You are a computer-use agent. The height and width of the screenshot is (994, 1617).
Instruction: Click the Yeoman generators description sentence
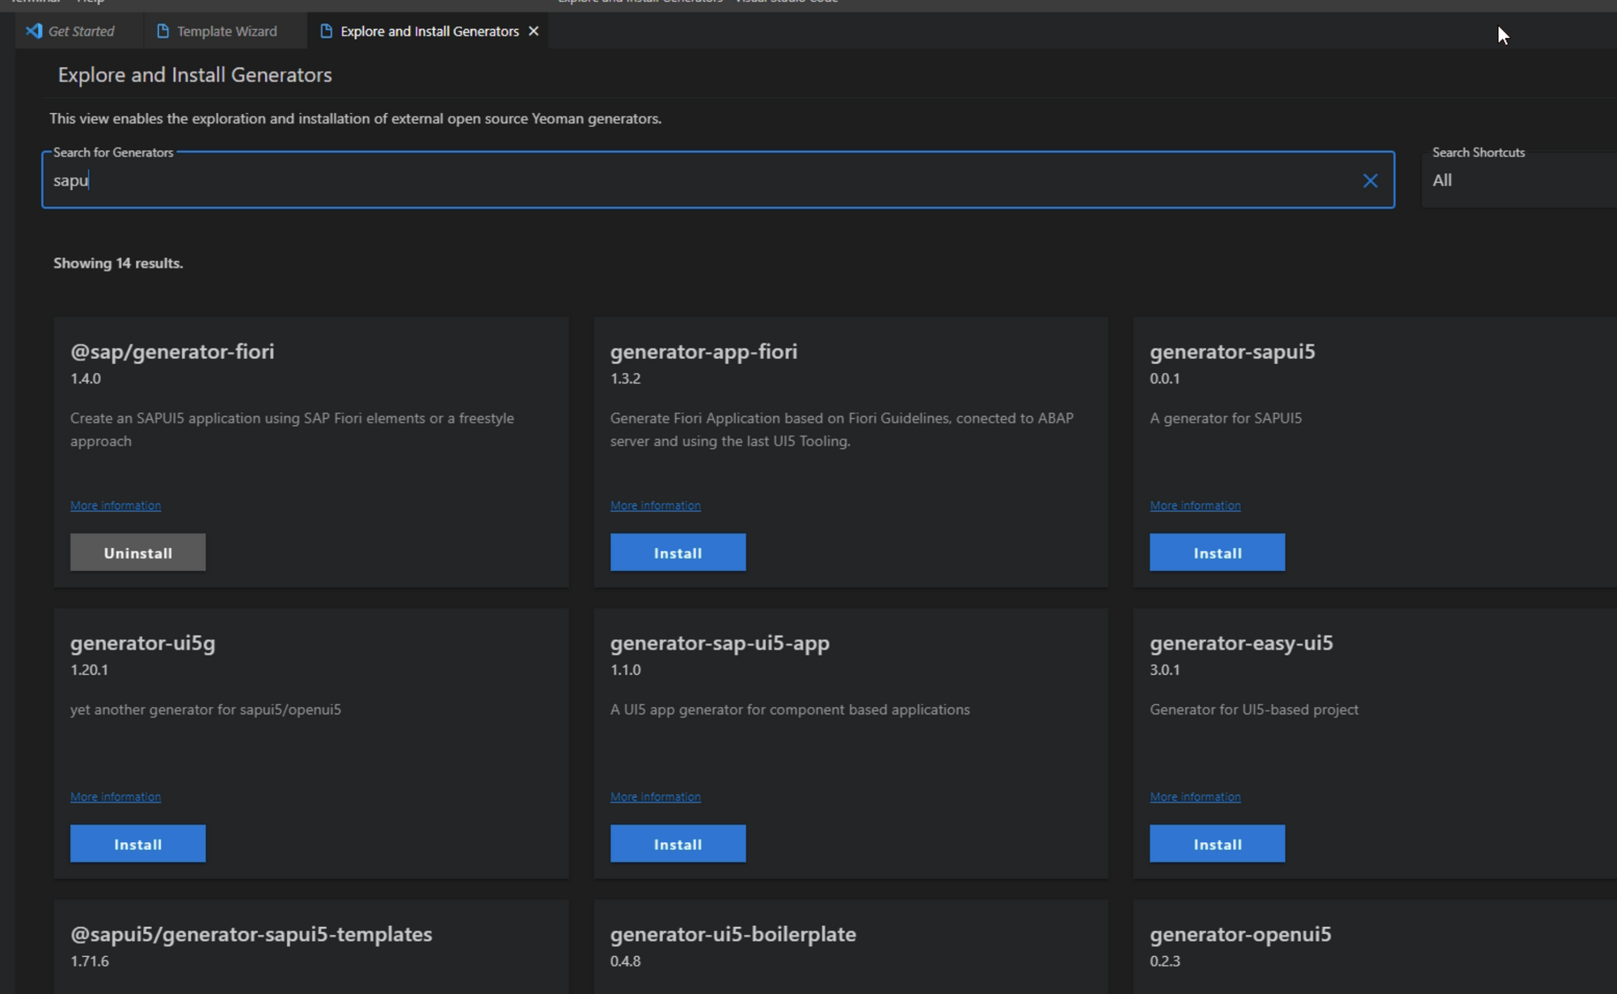(356, 119)
